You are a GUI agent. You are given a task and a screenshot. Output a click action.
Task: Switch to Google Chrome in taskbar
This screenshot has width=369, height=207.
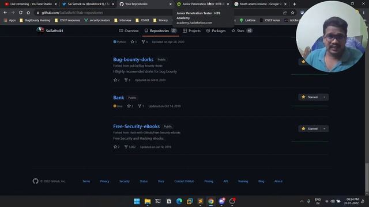tap(211, 201)
